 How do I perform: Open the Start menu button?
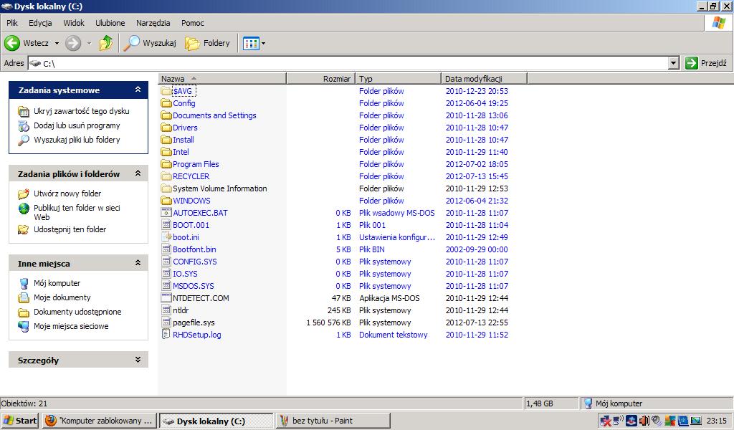click(x=20, y=421)
